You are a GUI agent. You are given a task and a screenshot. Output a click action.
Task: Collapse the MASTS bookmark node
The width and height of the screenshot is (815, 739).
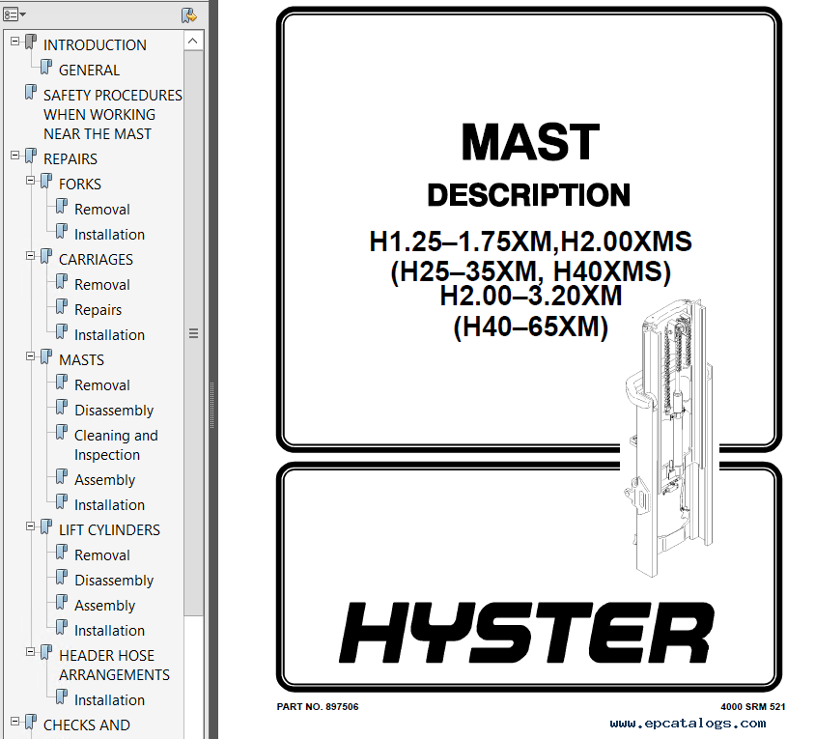point(31,356)
